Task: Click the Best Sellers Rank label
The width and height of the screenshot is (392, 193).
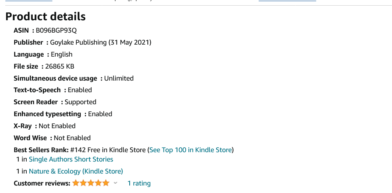Action: click(x=41, y=150)
